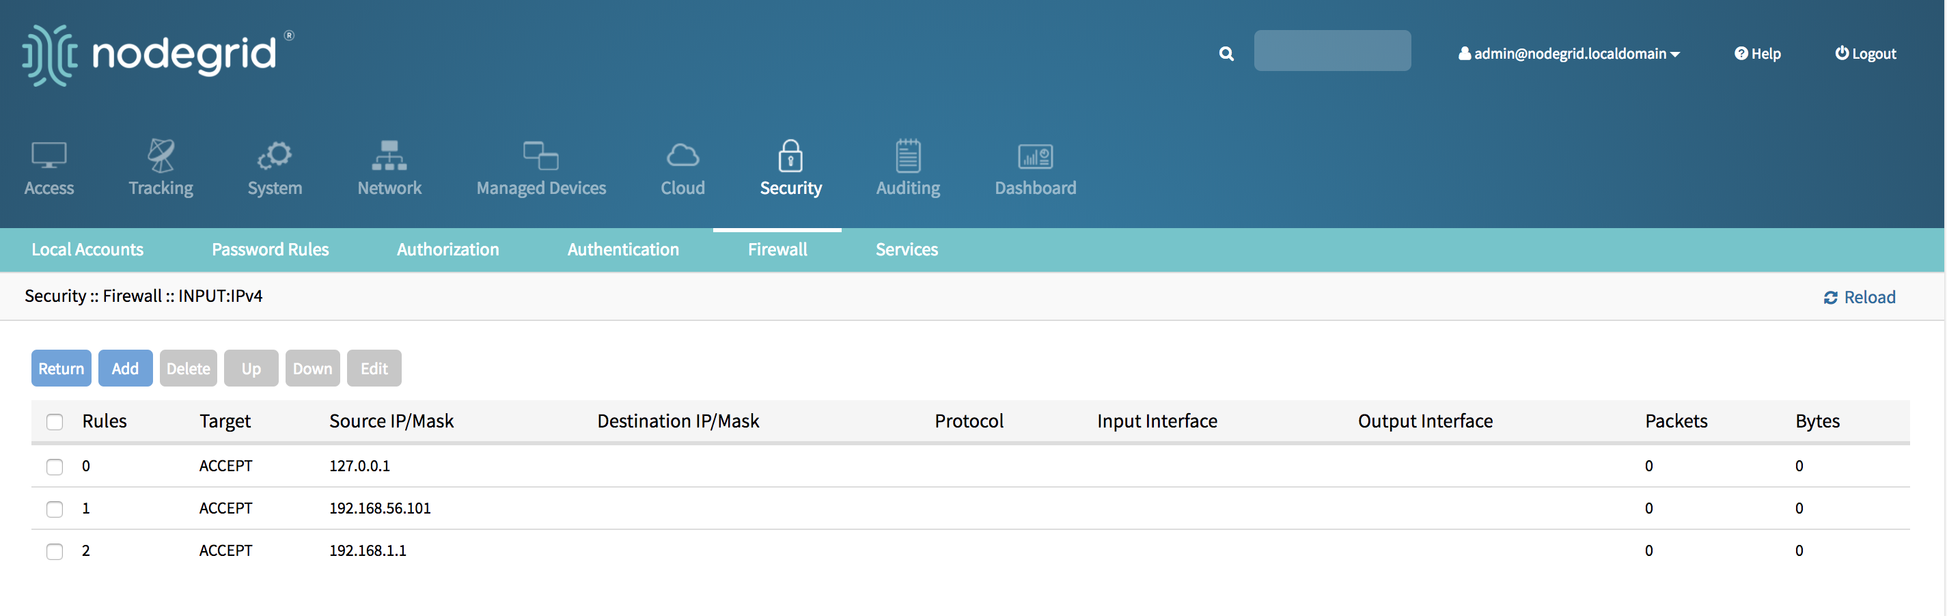Switch to the Authentication tab
Viewport: 1947px width, 616px height.
(x=623, y=249)
